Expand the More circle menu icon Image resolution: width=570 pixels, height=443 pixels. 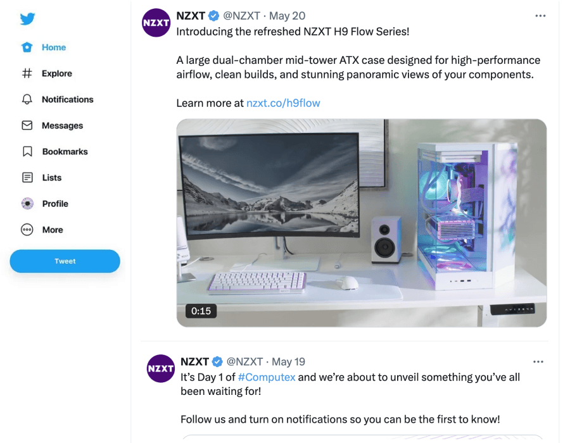pos(27,230)
